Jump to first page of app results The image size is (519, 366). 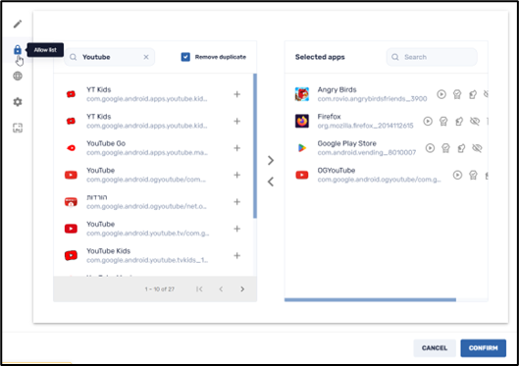click(199, 288)
